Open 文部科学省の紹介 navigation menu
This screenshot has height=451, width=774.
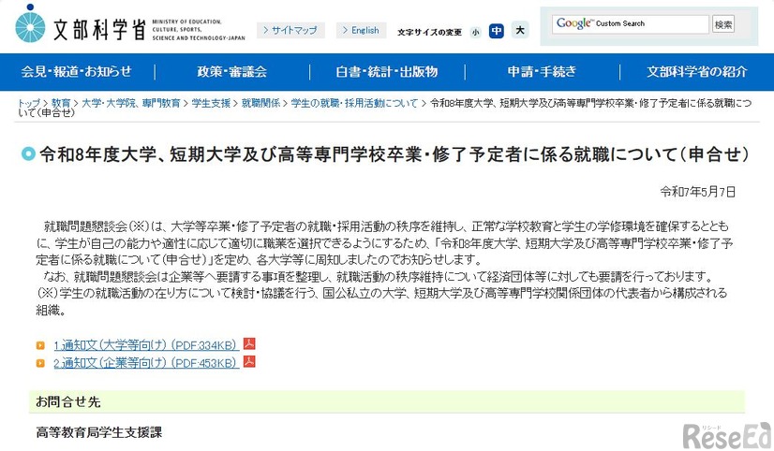click(x=696, y=71)
